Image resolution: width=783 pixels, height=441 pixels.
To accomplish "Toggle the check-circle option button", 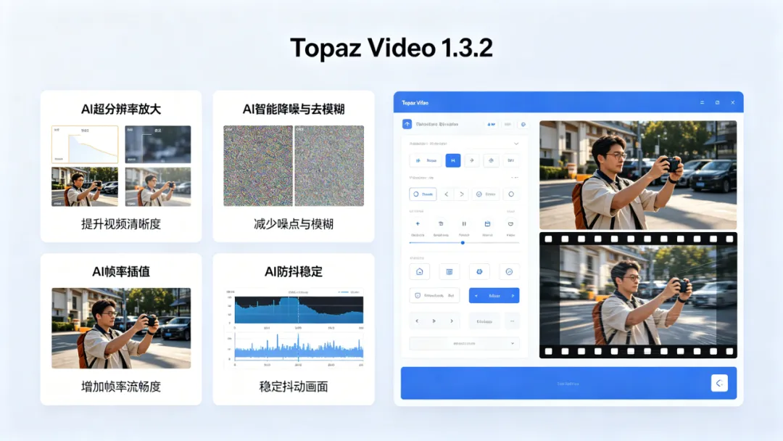I will point(485,194).
